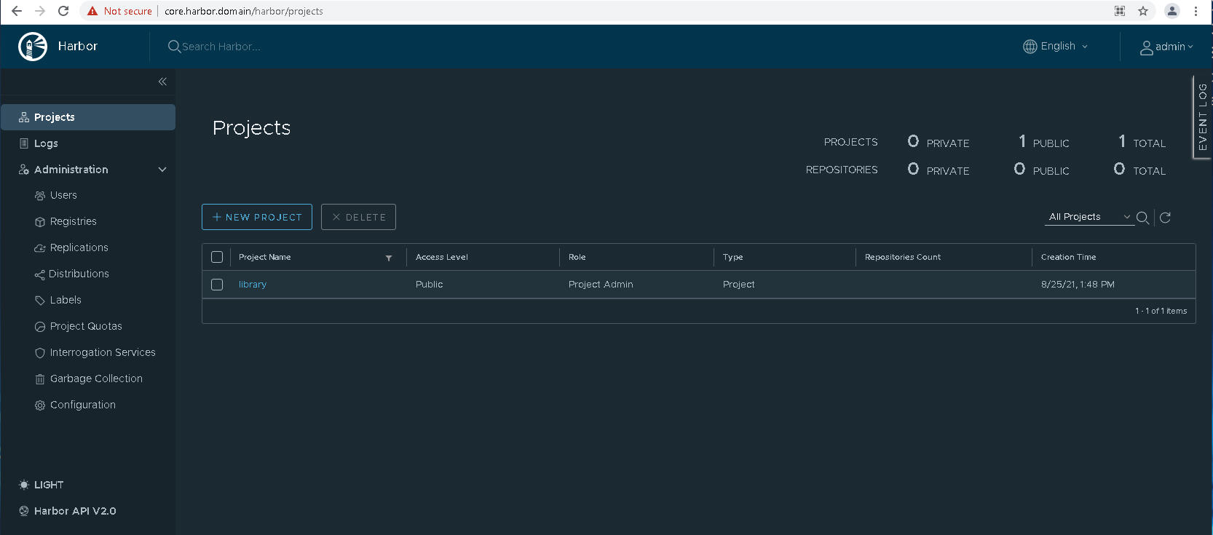This screenshot has width=1213, height=535.
Task: Open Harbor API V2.0 link
Action: click(75, 511)
